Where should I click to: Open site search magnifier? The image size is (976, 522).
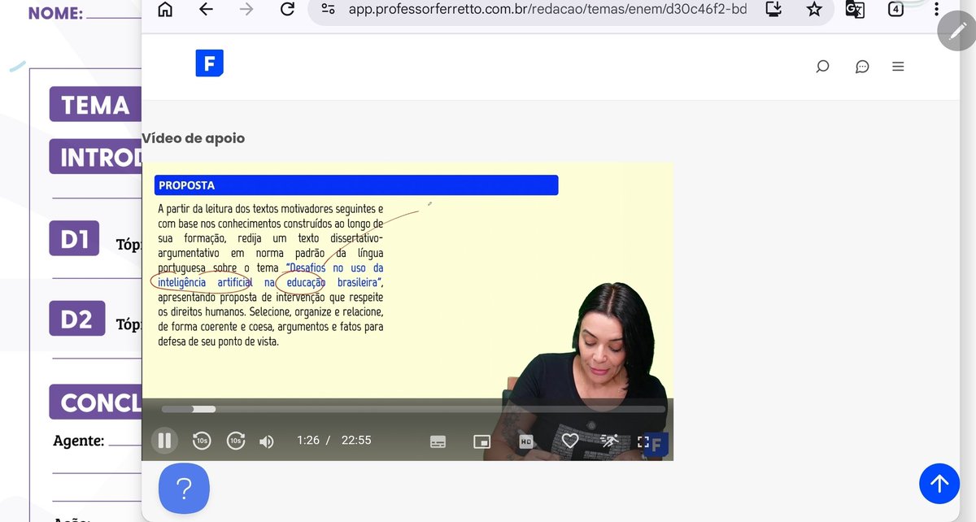(822, 67)
